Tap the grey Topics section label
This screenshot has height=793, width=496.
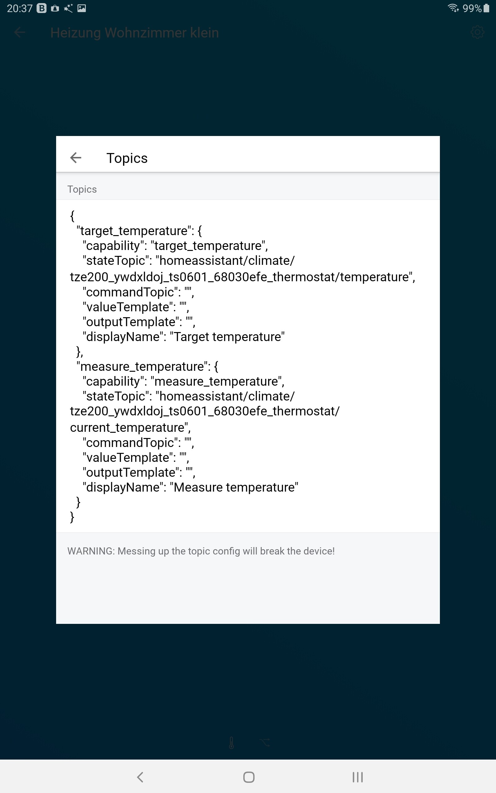tap(82, 189)
